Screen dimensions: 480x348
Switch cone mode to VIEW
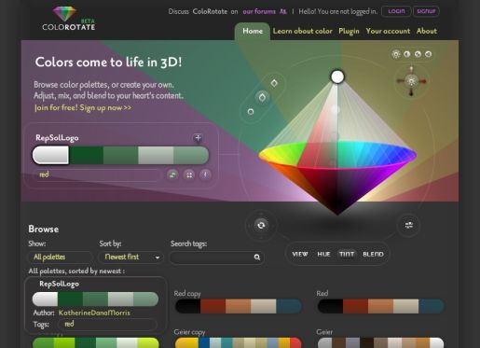pyautogui.click(x=300, y=254)
